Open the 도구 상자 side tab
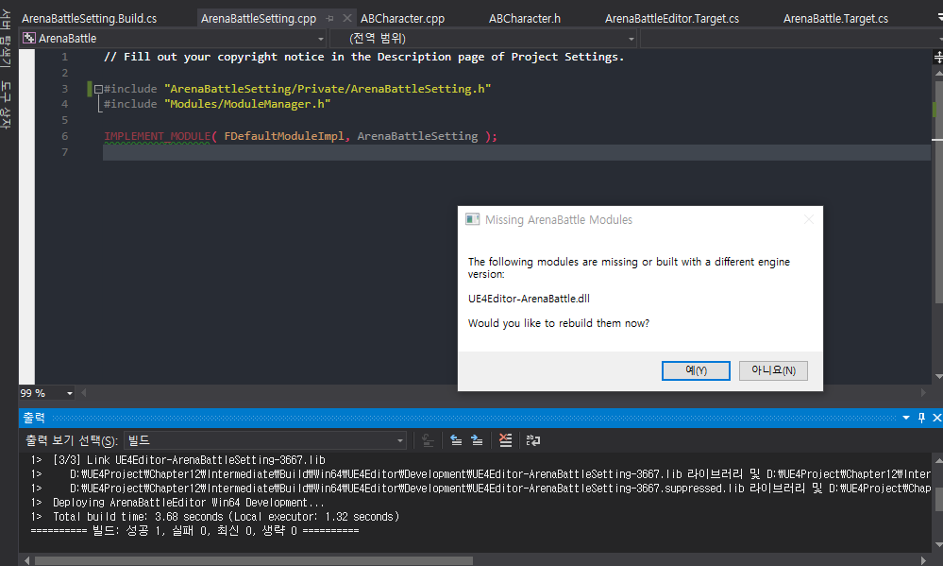Image resolution: width=943 pixels, height=566 pixels. click(x=6, y=106)
